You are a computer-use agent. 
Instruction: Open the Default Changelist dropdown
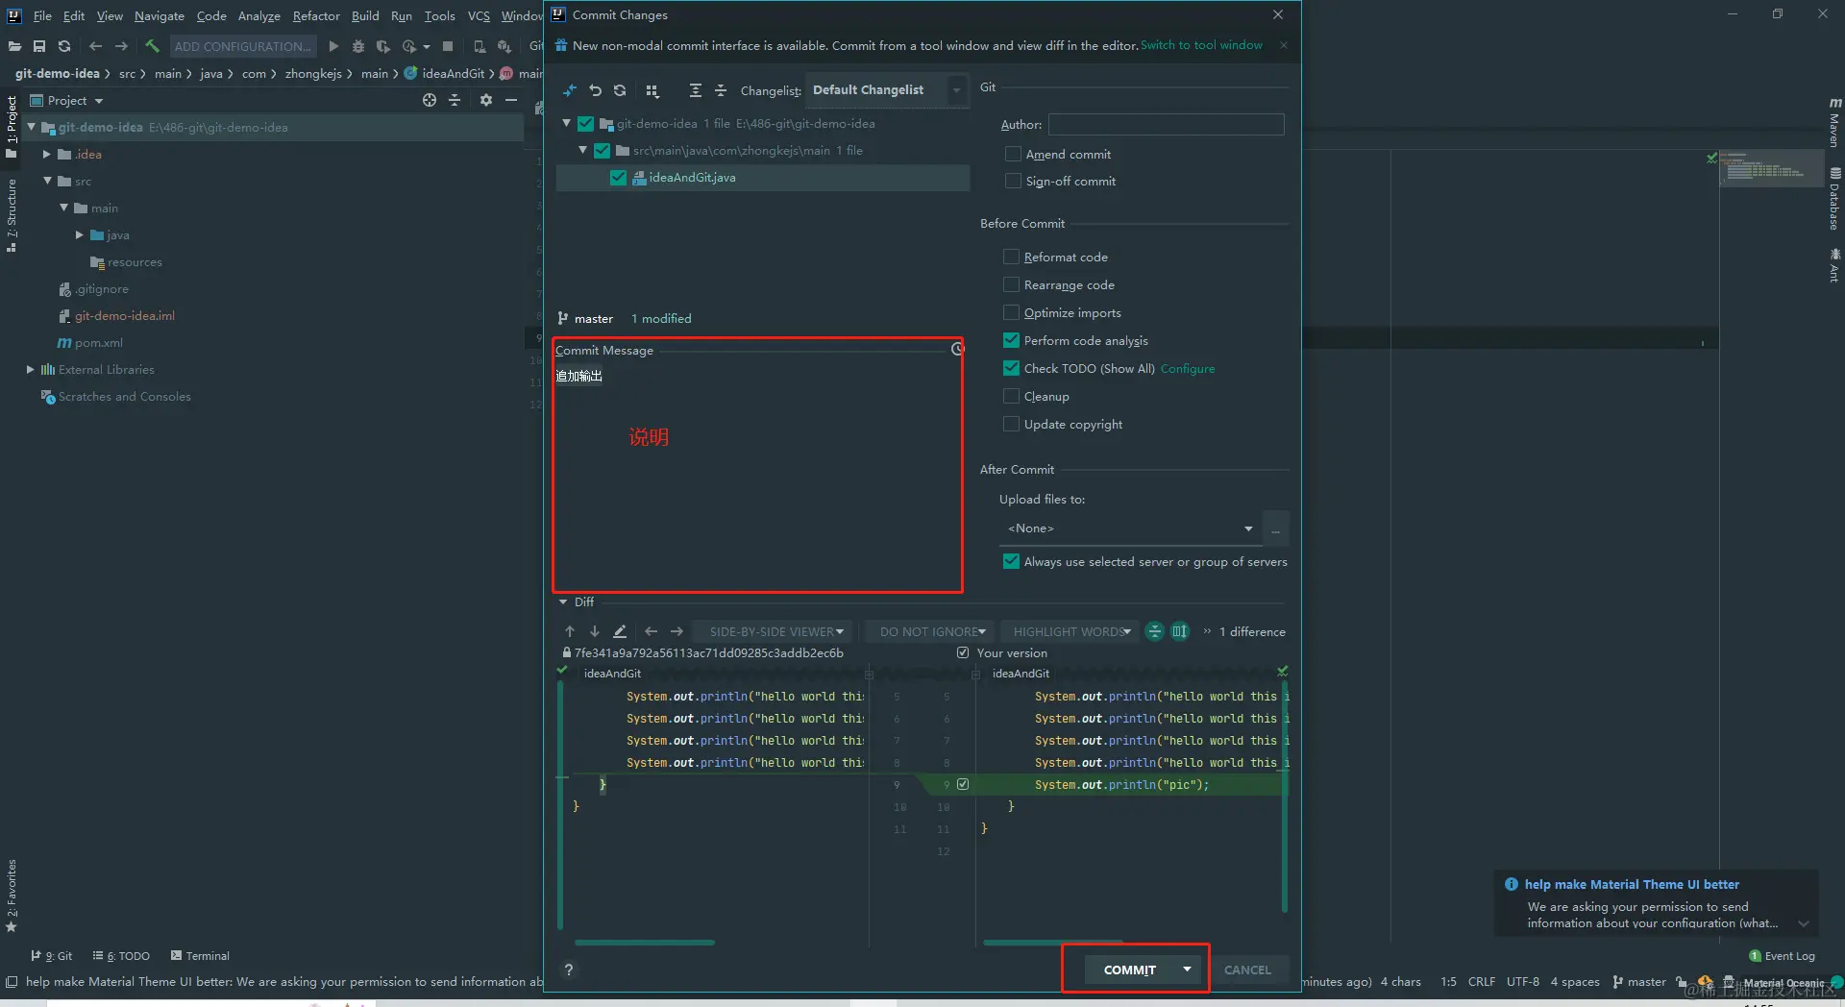(886, 89)
